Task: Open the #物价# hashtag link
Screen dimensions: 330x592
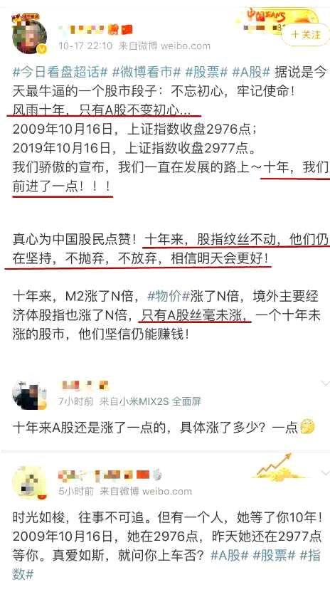Action: tap(168, 297)
